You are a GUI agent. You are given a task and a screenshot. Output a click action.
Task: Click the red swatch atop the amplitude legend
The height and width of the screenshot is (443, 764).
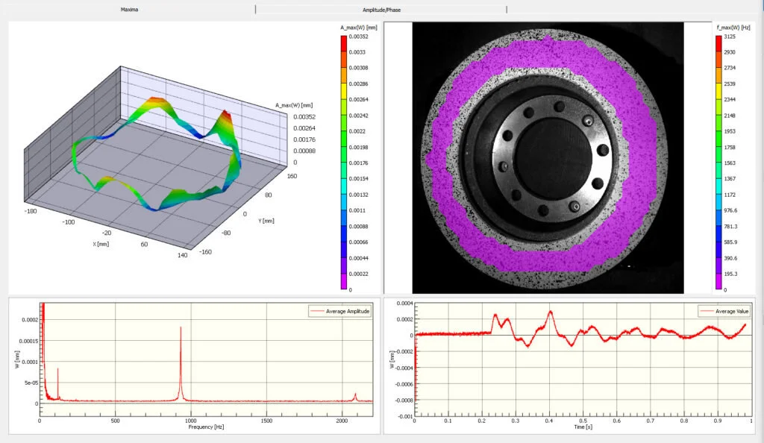tap(343, 42)
